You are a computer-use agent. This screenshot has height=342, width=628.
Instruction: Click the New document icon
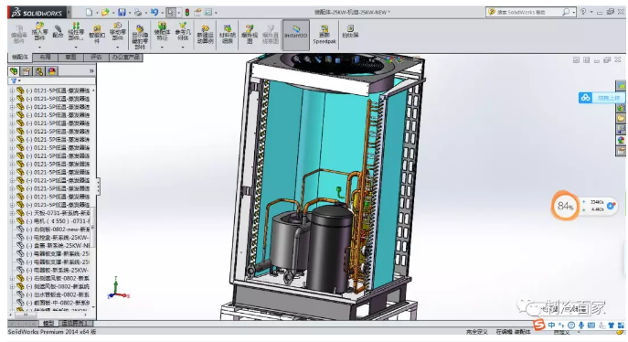89,13
